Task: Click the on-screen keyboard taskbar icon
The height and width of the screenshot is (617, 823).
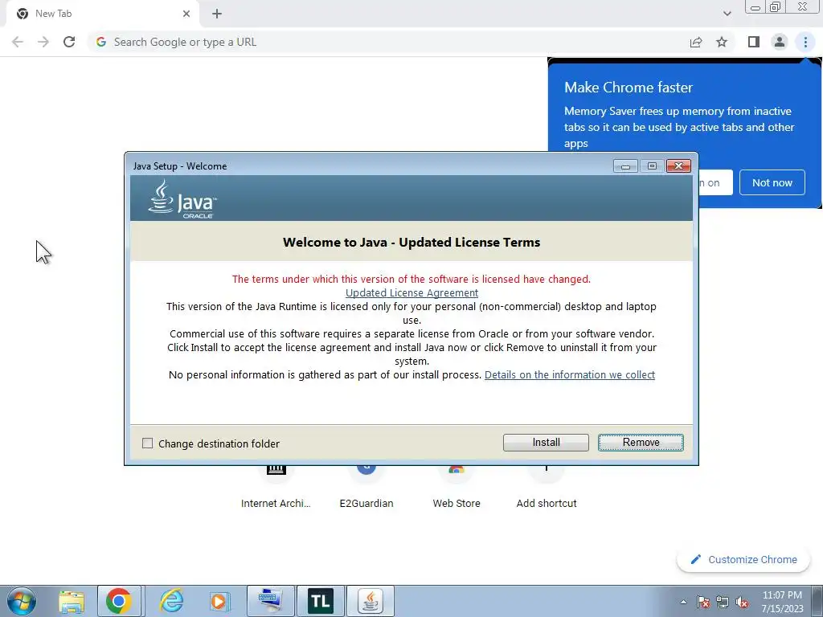Action: [270, 601]
